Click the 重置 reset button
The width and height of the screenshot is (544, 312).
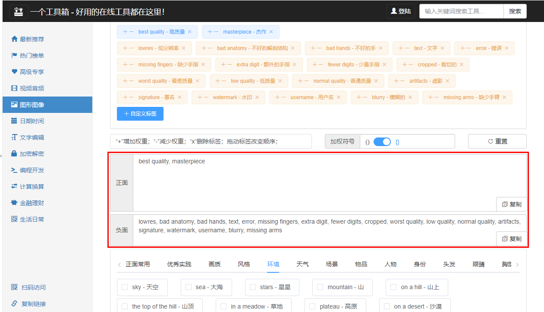(x=497, y=141)
